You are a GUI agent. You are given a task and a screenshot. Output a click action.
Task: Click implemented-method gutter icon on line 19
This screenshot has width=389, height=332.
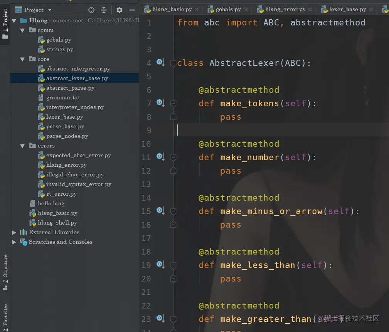(x=160, y=265)
